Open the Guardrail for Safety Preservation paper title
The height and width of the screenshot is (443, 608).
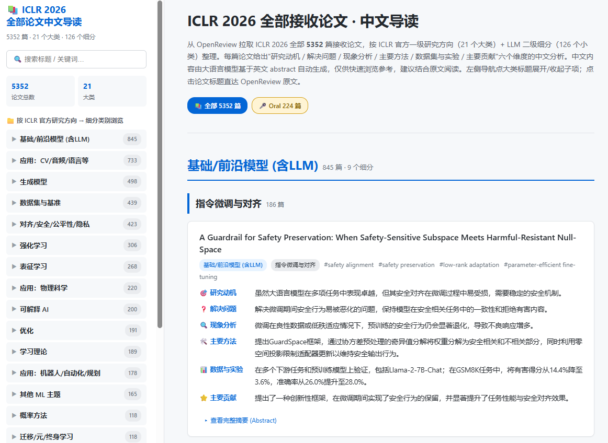(388, 243)
